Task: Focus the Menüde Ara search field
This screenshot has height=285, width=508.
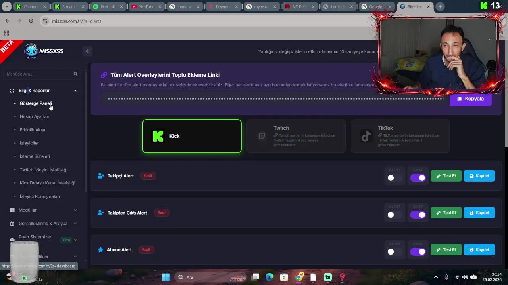Action: point(42,74)
